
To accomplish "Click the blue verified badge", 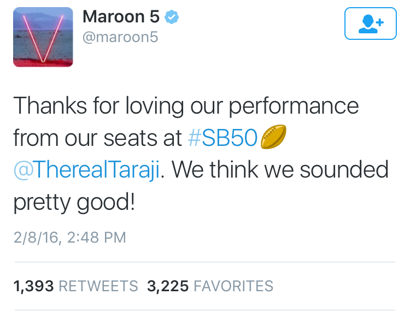I will point(172,17).
